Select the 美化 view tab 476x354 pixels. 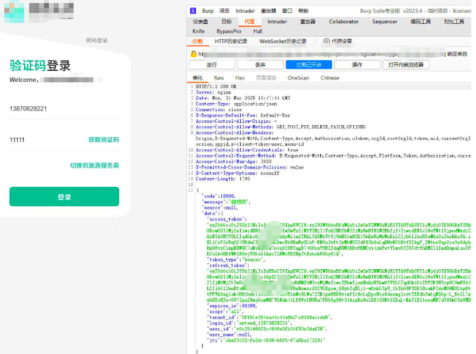(x=197, y=78)
